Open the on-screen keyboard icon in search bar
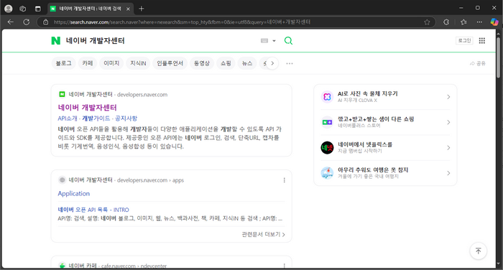503x270 pixels. 264,41
